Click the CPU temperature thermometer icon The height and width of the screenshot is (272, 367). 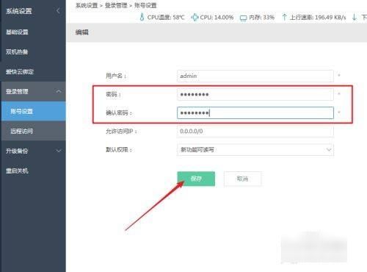(x=142, y=17)
